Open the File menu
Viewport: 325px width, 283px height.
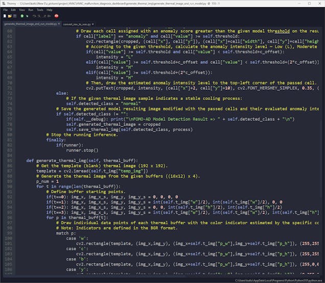tap(6, 10)
